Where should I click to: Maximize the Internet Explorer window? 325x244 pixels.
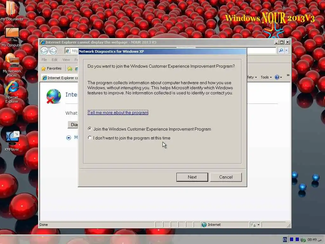tap(282, 42)
